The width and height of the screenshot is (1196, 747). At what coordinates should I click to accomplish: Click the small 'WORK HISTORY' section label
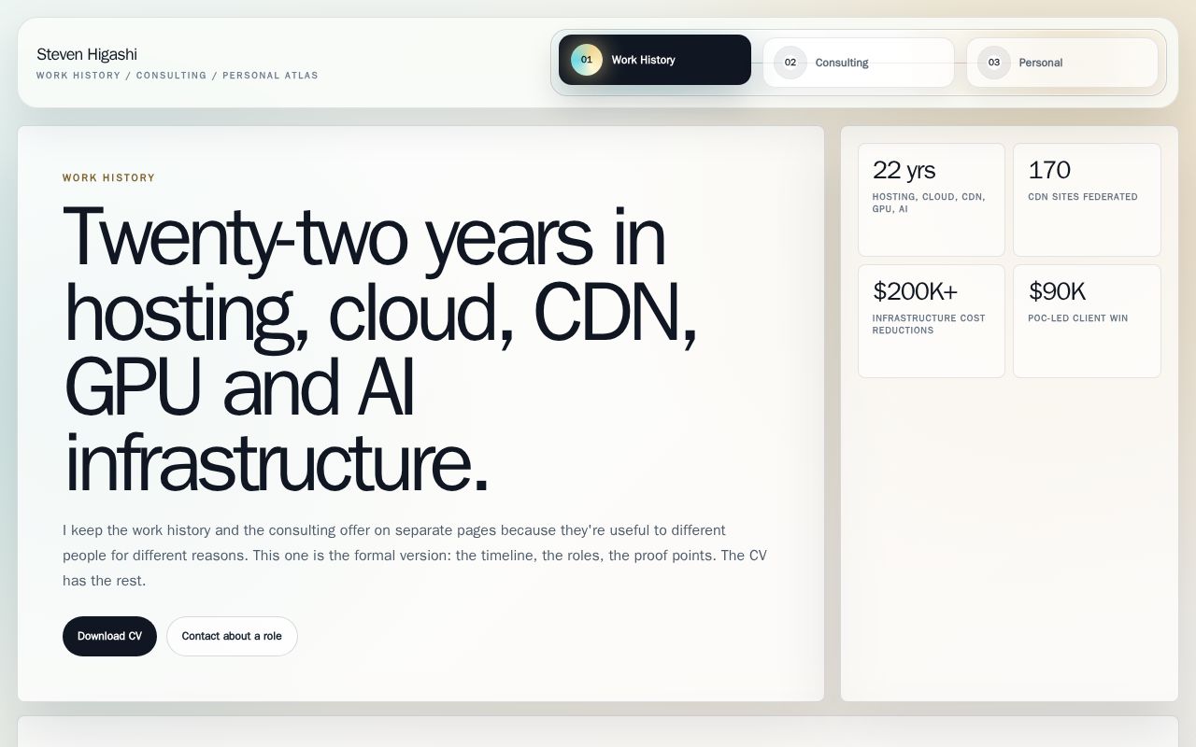point(108,177)
